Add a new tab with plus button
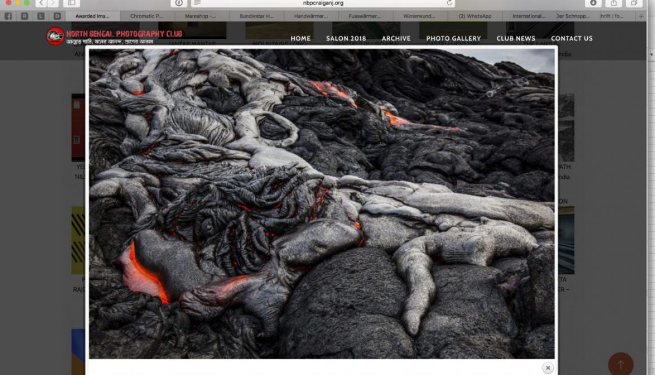The width and height of the screenshot is (655, 375). [641, 16]
